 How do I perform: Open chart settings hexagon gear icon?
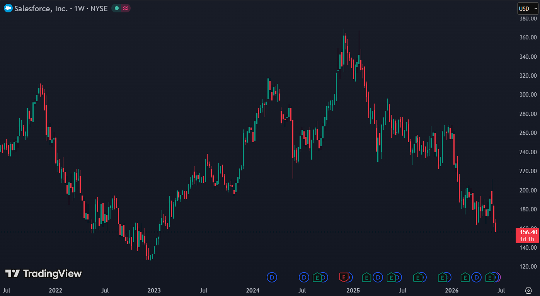pos(528,290)
